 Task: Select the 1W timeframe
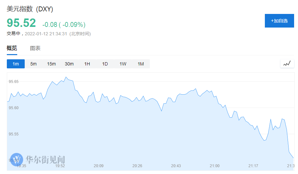click(123, 64)
